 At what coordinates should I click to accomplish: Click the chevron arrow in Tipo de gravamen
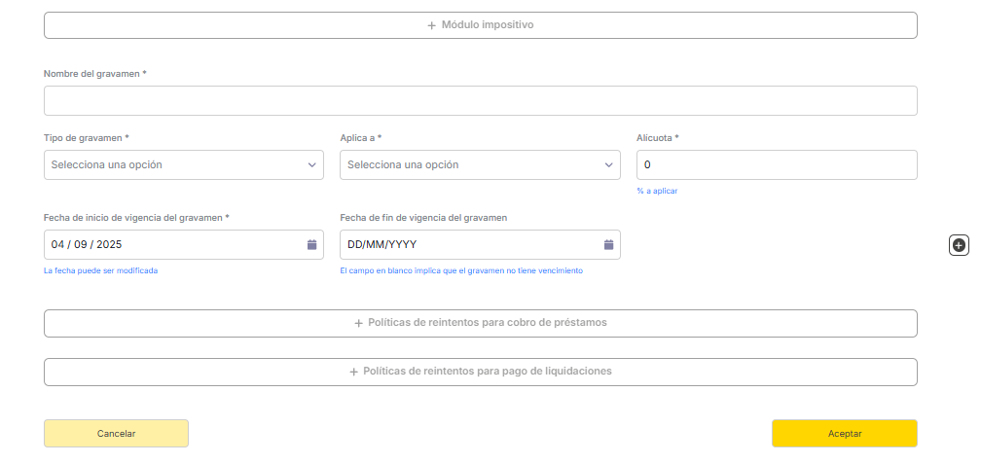pyautogui.click(x=311, y=165)
